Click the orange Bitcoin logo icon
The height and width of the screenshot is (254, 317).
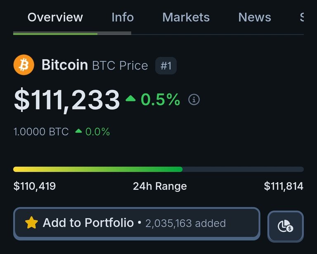point(24,65)
